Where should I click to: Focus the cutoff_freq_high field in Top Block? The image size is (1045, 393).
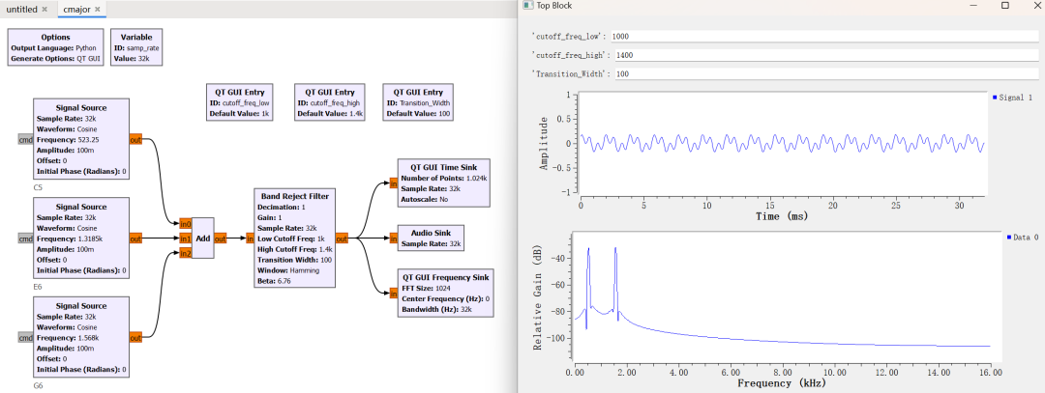827,55
